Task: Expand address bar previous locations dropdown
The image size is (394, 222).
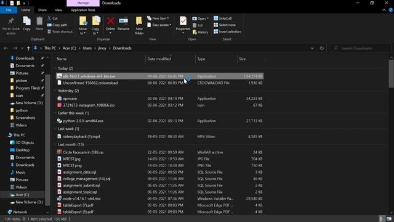Action: pyautogui.click(x=312, y=48)
